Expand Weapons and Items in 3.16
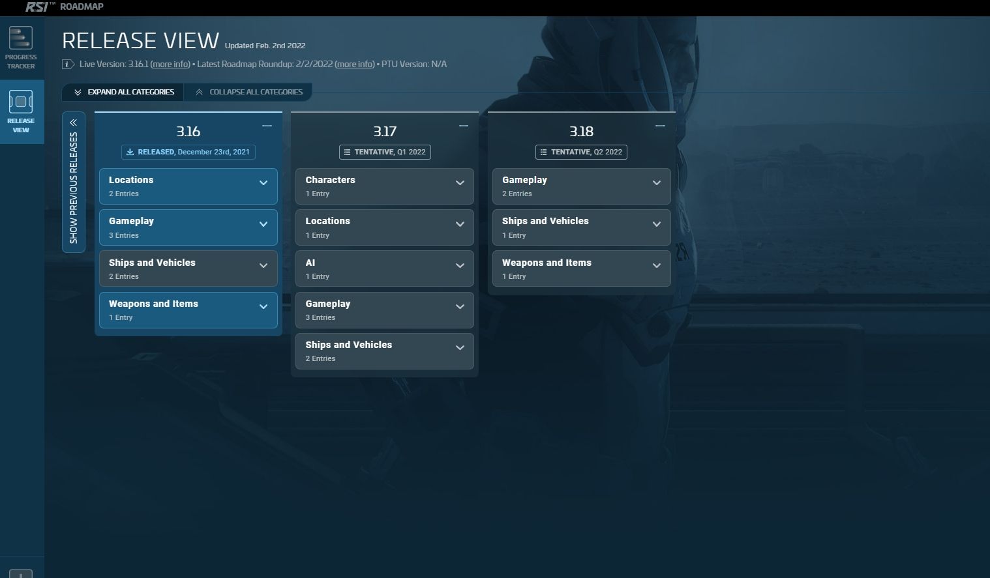The height and width of the screenshot is (578, 990). [x=188, y=310]
